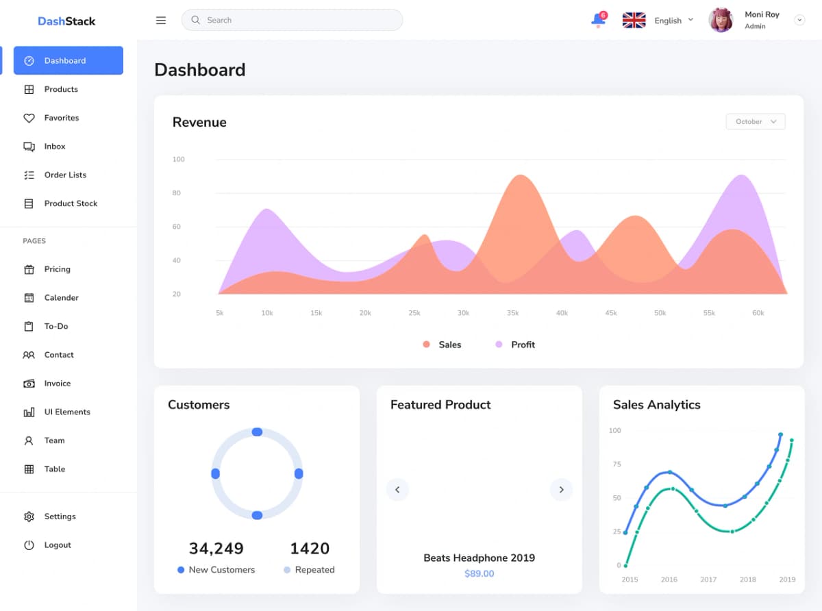The height and width of the screenshot is (611, 822).
Task: Click the Favorites heart icon
Action: [x=29, y=119]
